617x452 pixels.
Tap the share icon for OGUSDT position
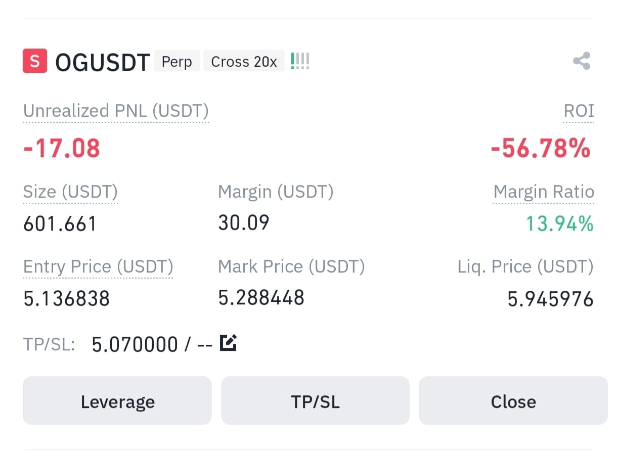coord(582,61)
